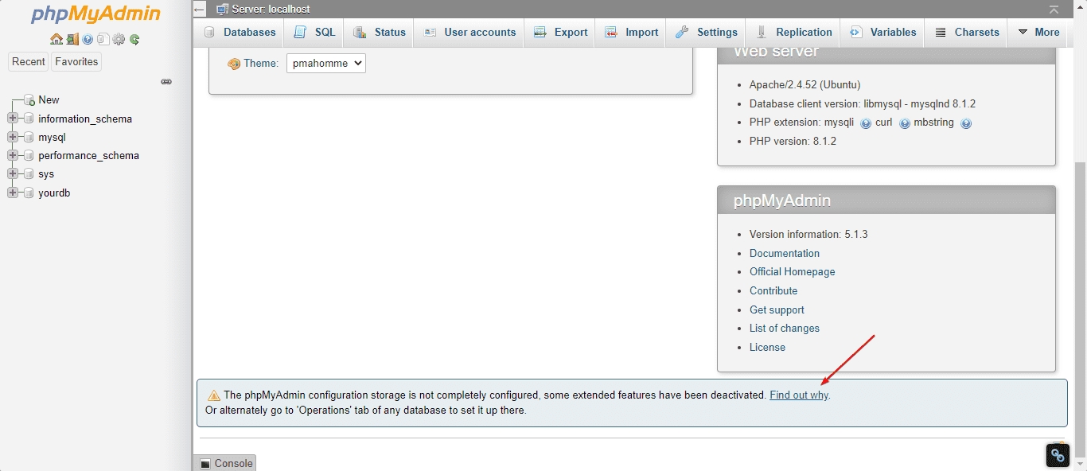Reload navigation panel with green refresh icon
The width and height of the screenshot is (1087, 471).
coord(134,39)
